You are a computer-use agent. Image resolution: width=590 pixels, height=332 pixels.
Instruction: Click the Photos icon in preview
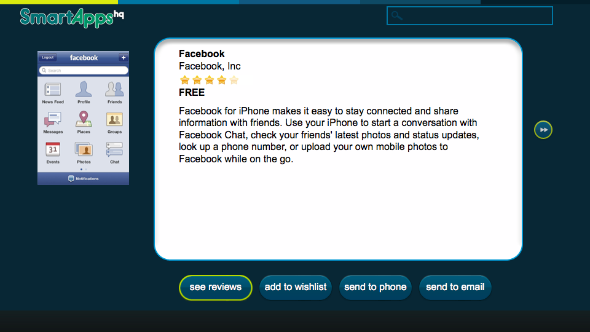pyautogui.click(x=84, y=149)
